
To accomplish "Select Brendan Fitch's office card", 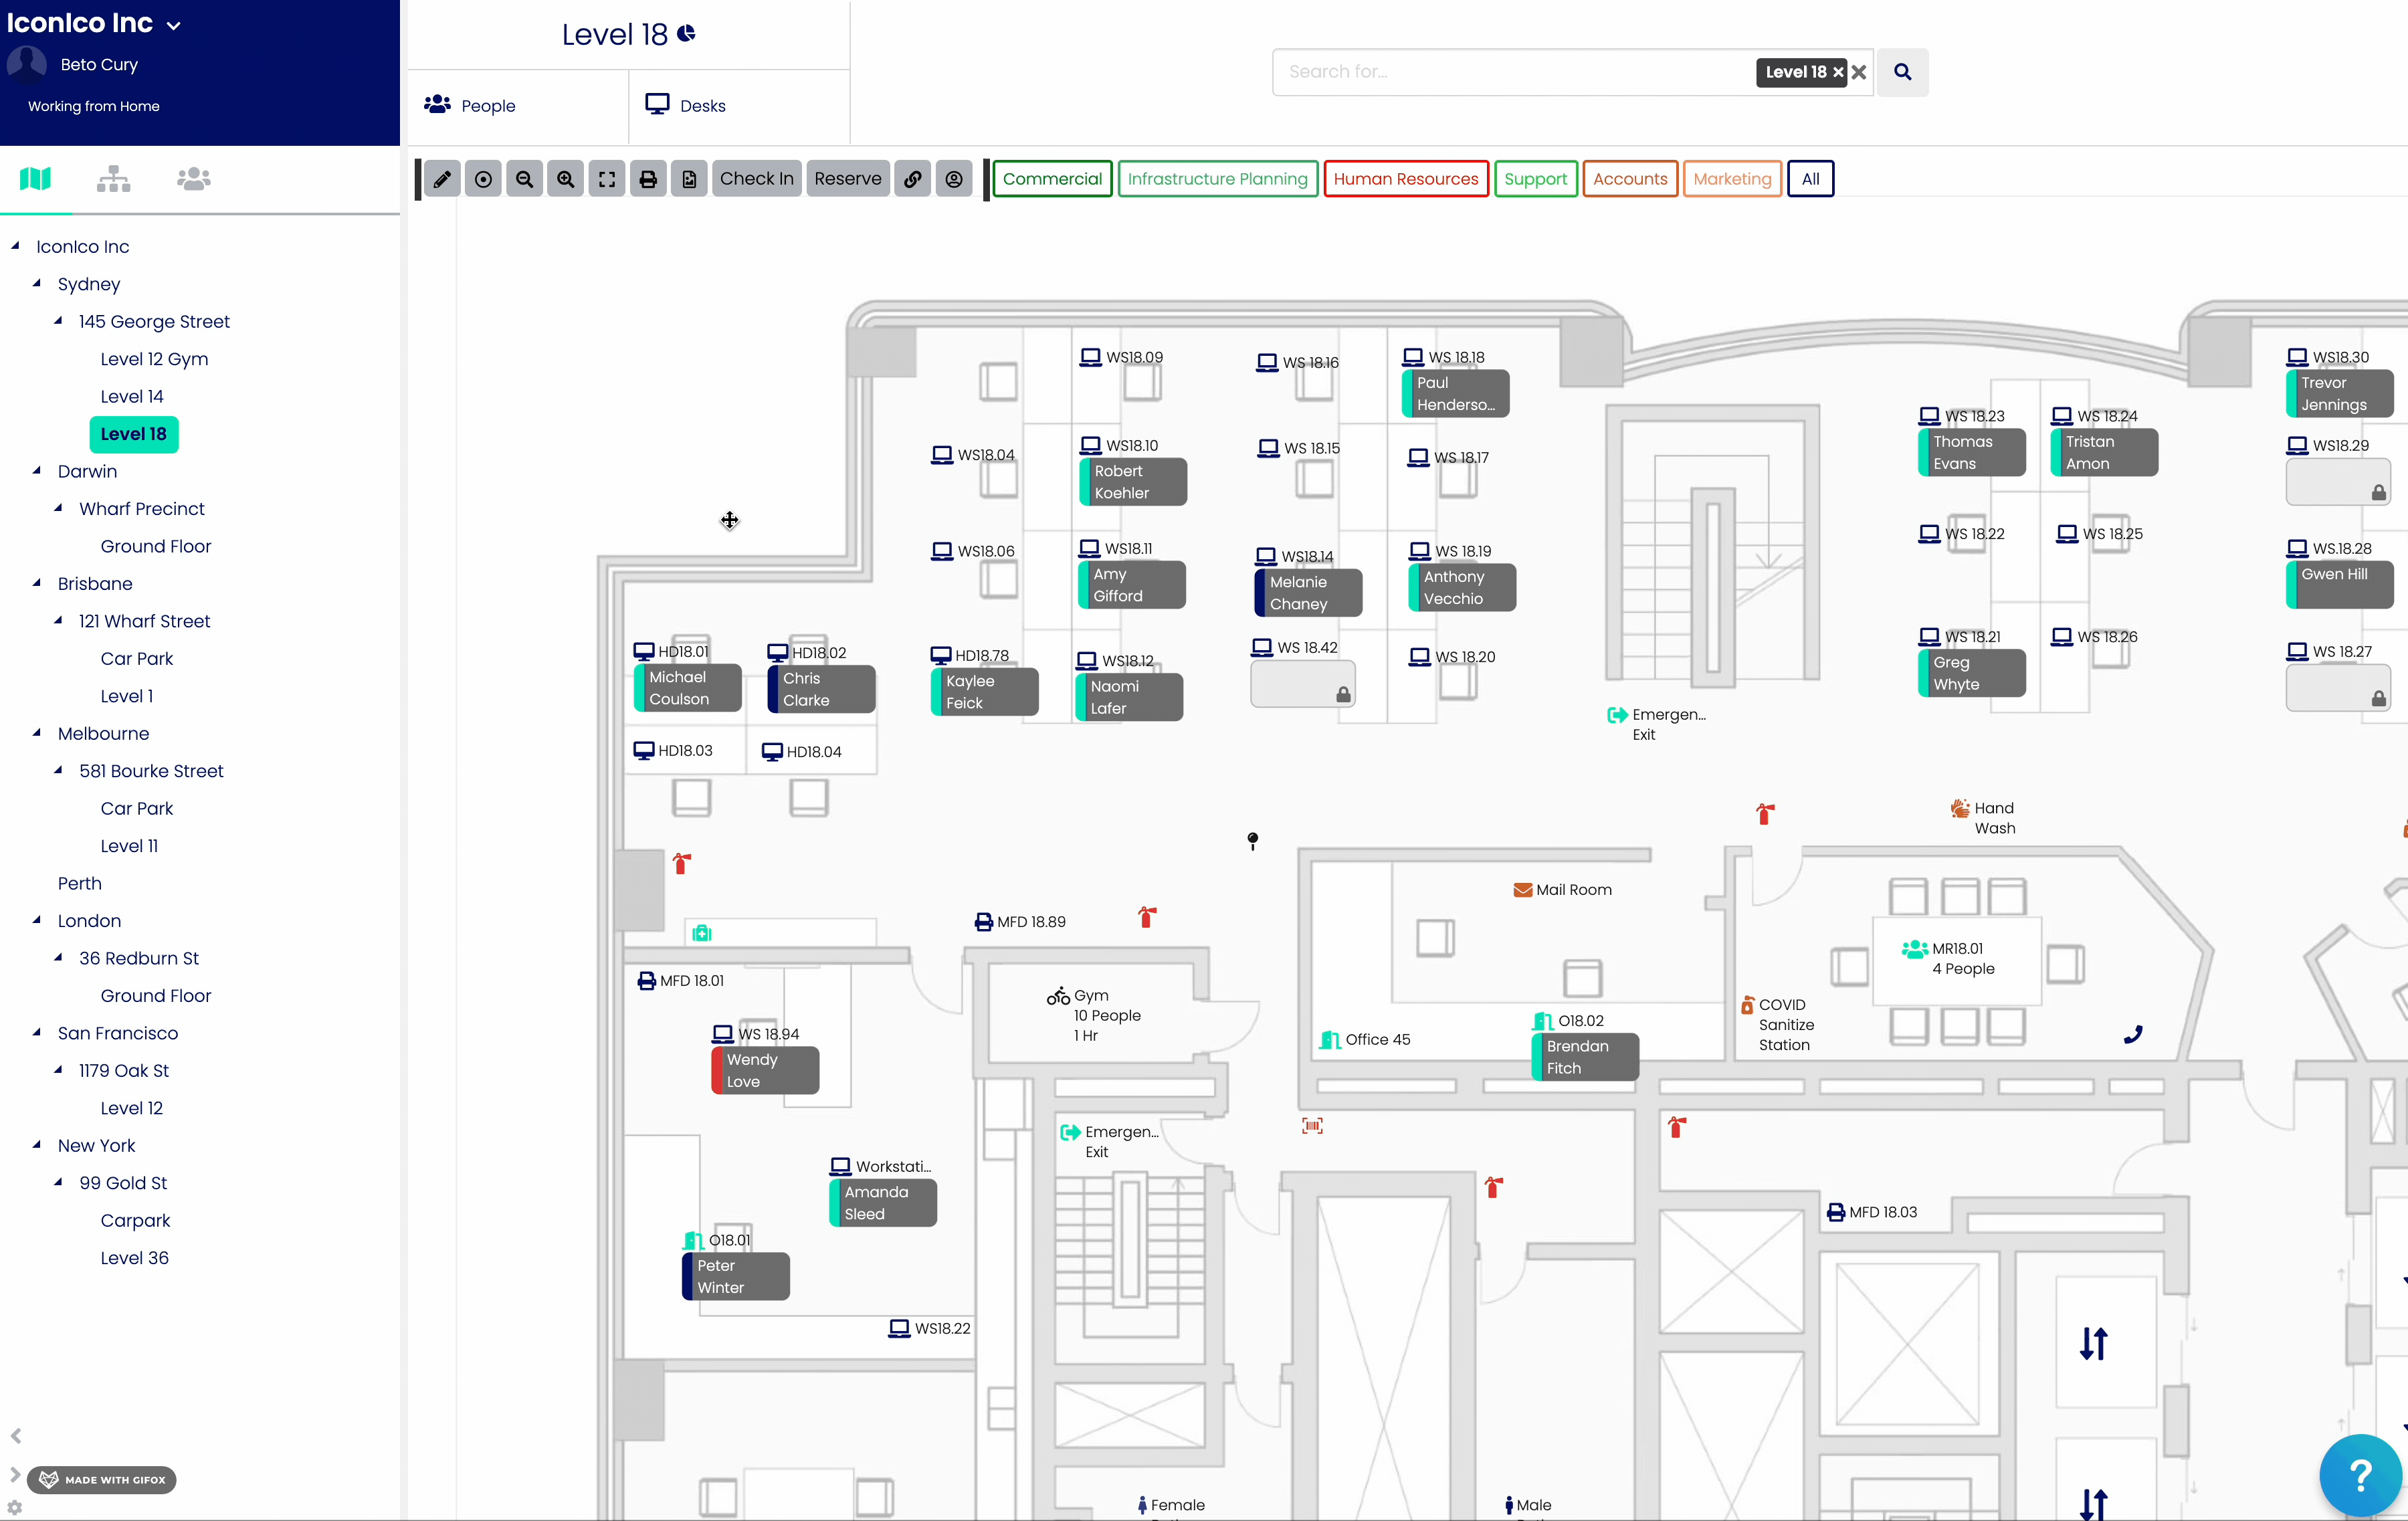I will click(1585, 1057).
